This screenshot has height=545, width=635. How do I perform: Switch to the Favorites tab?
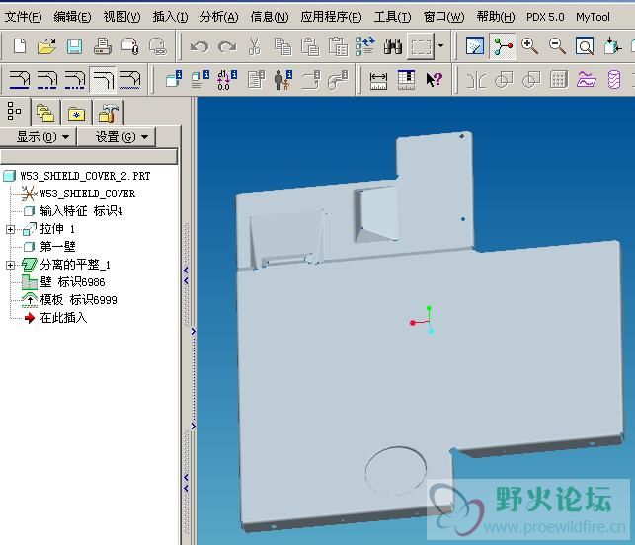(76, 114)
